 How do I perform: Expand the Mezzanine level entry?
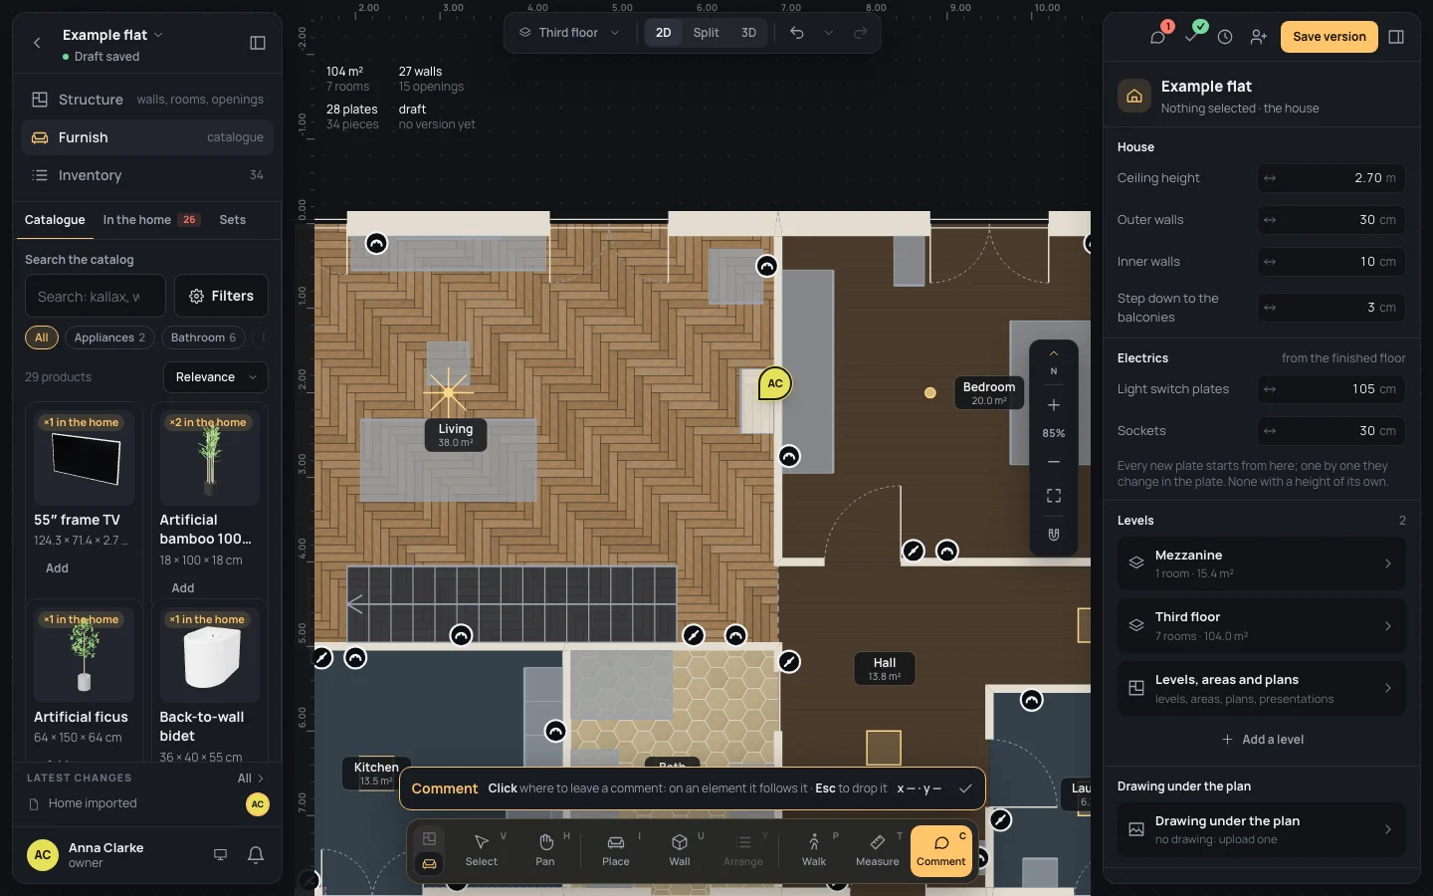pyautogui.click(x=1261, y=563)
